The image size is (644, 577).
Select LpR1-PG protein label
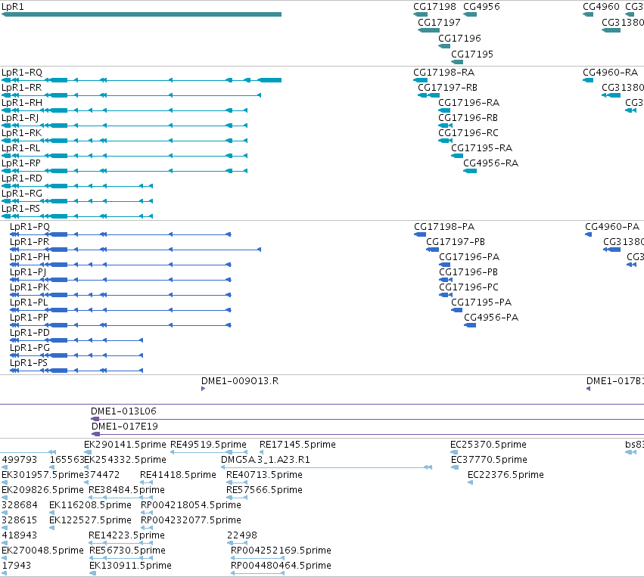(30, 348)
